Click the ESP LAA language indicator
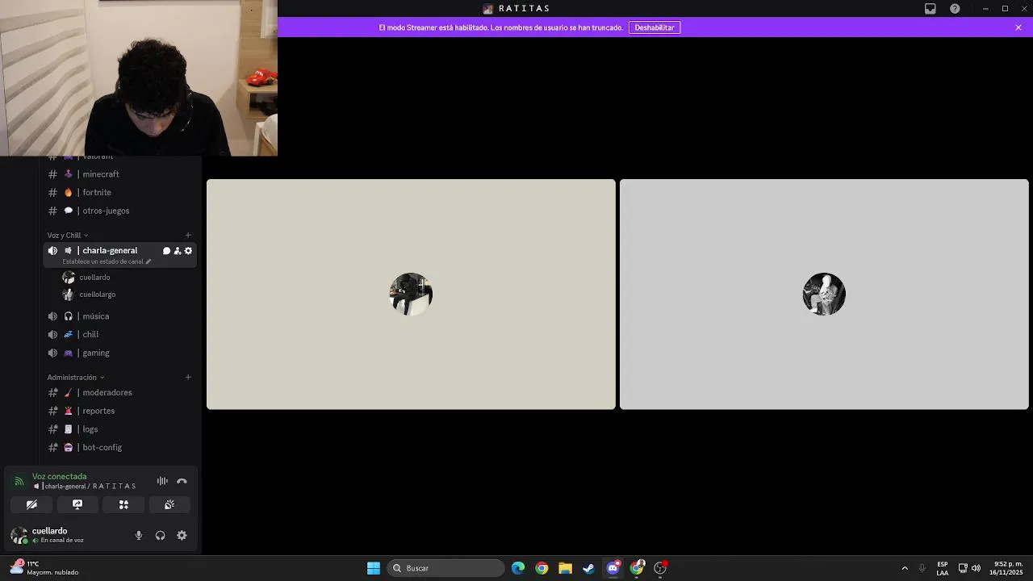The image size is (1033, 581). [x=943, y=568]
